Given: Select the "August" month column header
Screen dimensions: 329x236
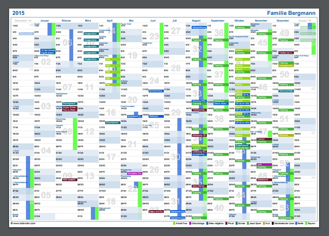Looking at the screenshot, I should [x=196, y=20].
